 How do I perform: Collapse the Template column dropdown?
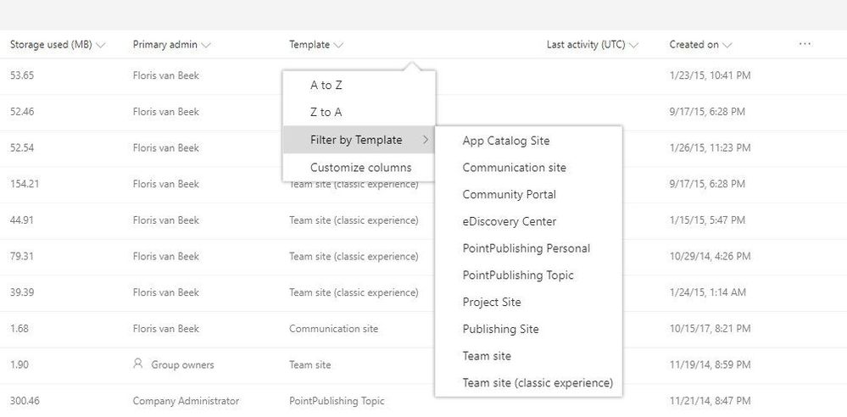click(338, 46)
